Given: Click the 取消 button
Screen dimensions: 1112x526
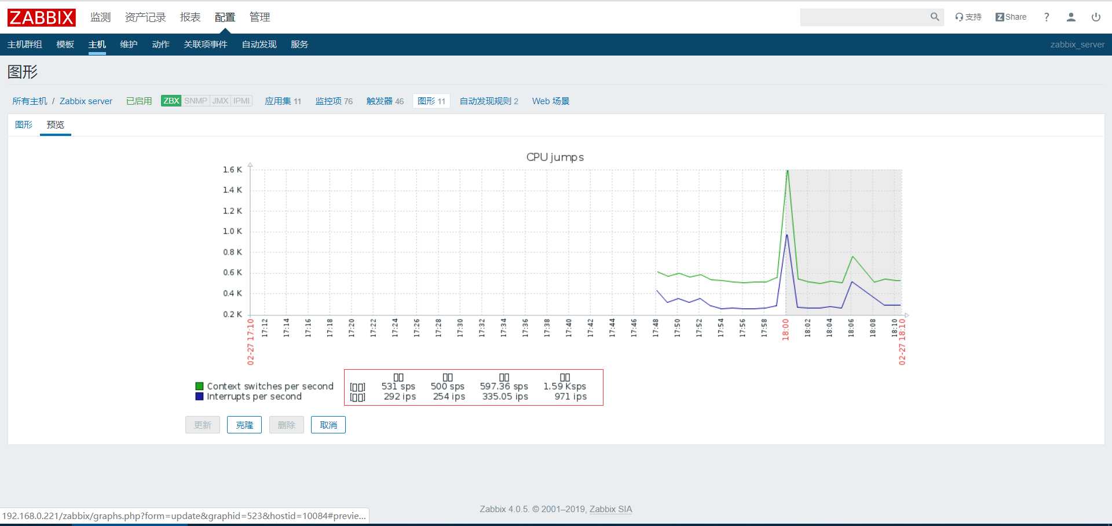Looking at the screenshot, I should coord(328,425).
